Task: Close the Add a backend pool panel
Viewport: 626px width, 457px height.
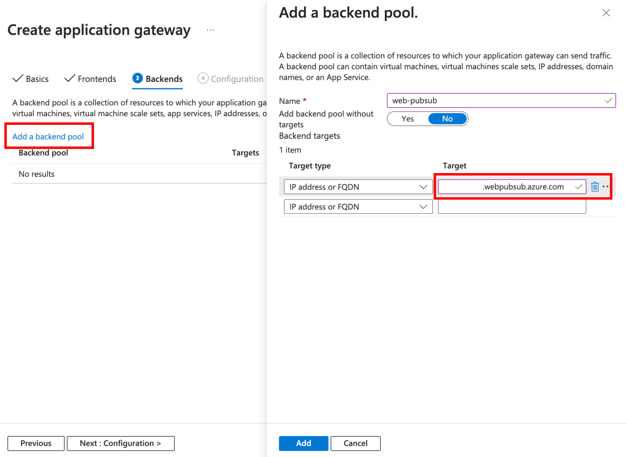Action: [606, 12]
